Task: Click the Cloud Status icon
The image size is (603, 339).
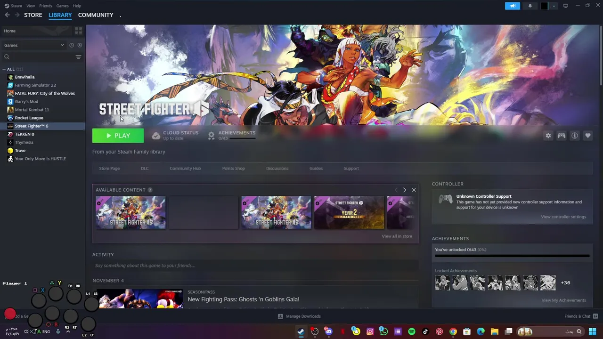Action: pyautogui.click(x=156, y=136)
